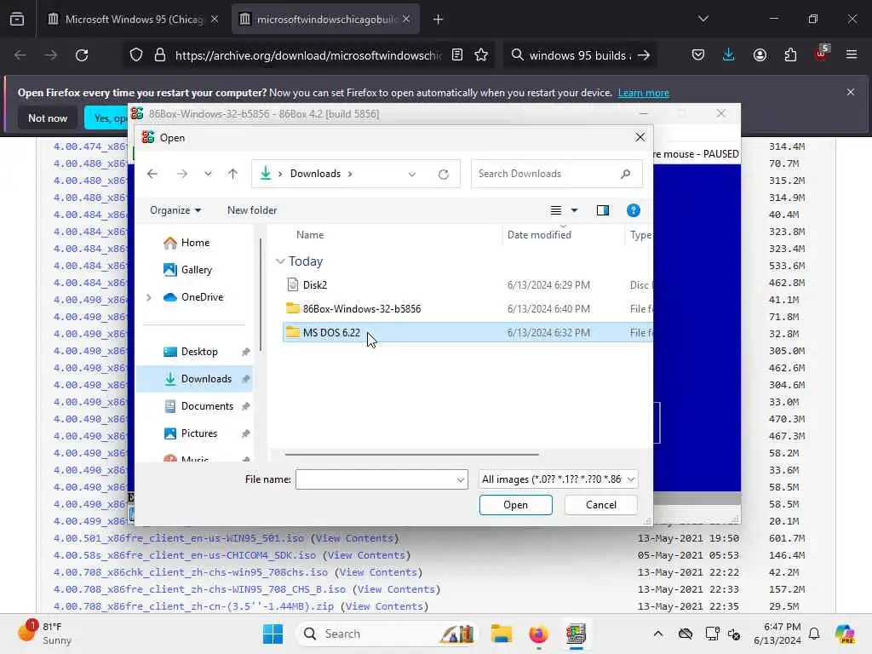
Task: Dismiss the Firefox notification bar
Action: coord(851,92)
